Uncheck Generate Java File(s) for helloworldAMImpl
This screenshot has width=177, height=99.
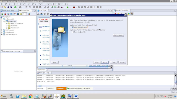[x=72, y=27]
